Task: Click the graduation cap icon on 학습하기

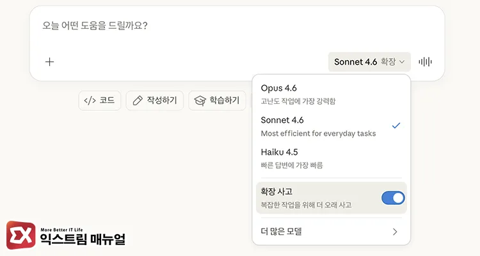Action: coord(200,100)
